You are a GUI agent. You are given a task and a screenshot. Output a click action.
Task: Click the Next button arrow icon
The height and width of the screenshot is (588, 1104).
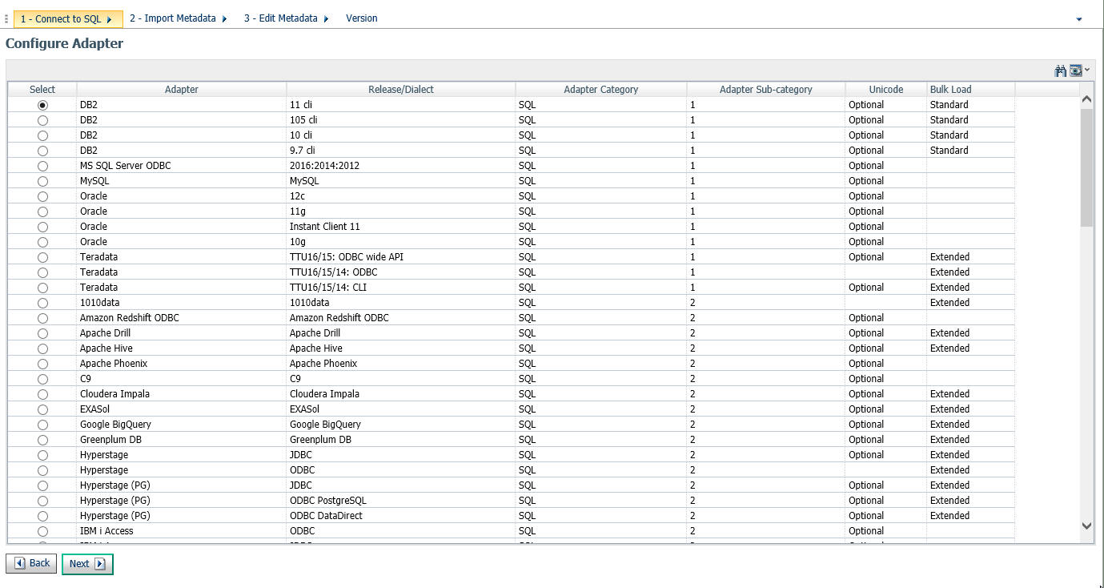[x=100, y=564]
